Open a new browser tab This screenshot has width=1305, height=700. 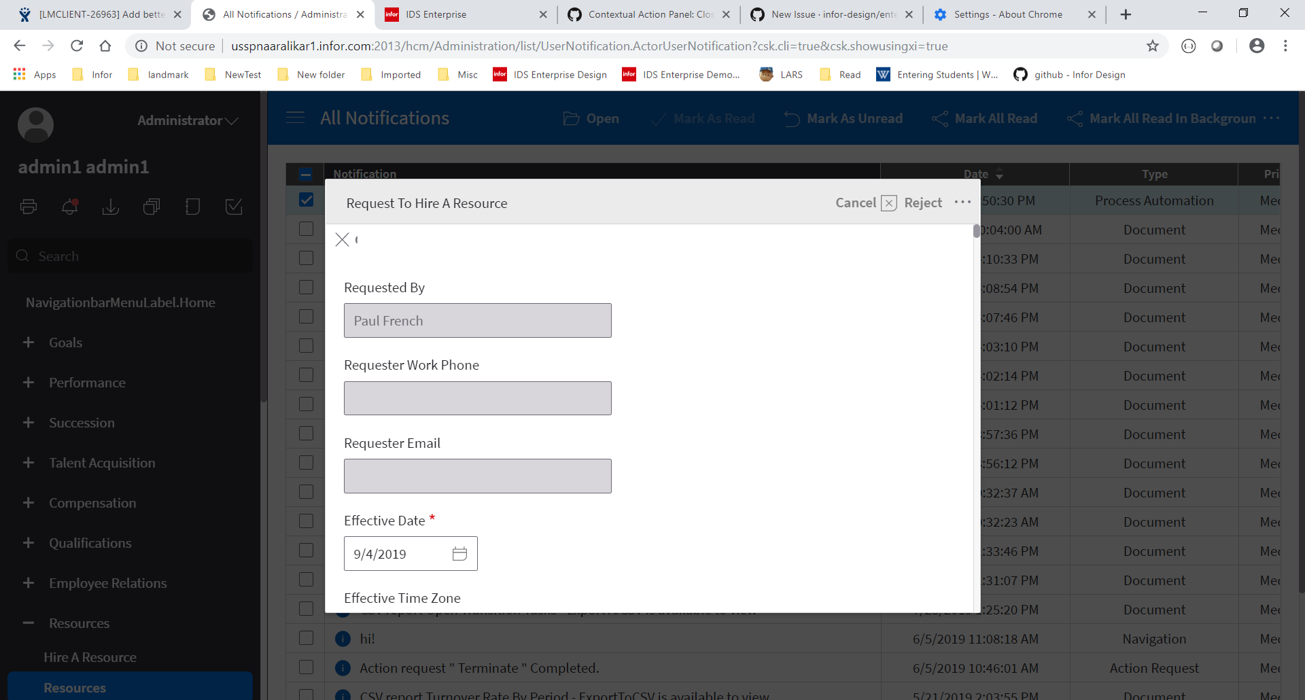[1126, 14]
